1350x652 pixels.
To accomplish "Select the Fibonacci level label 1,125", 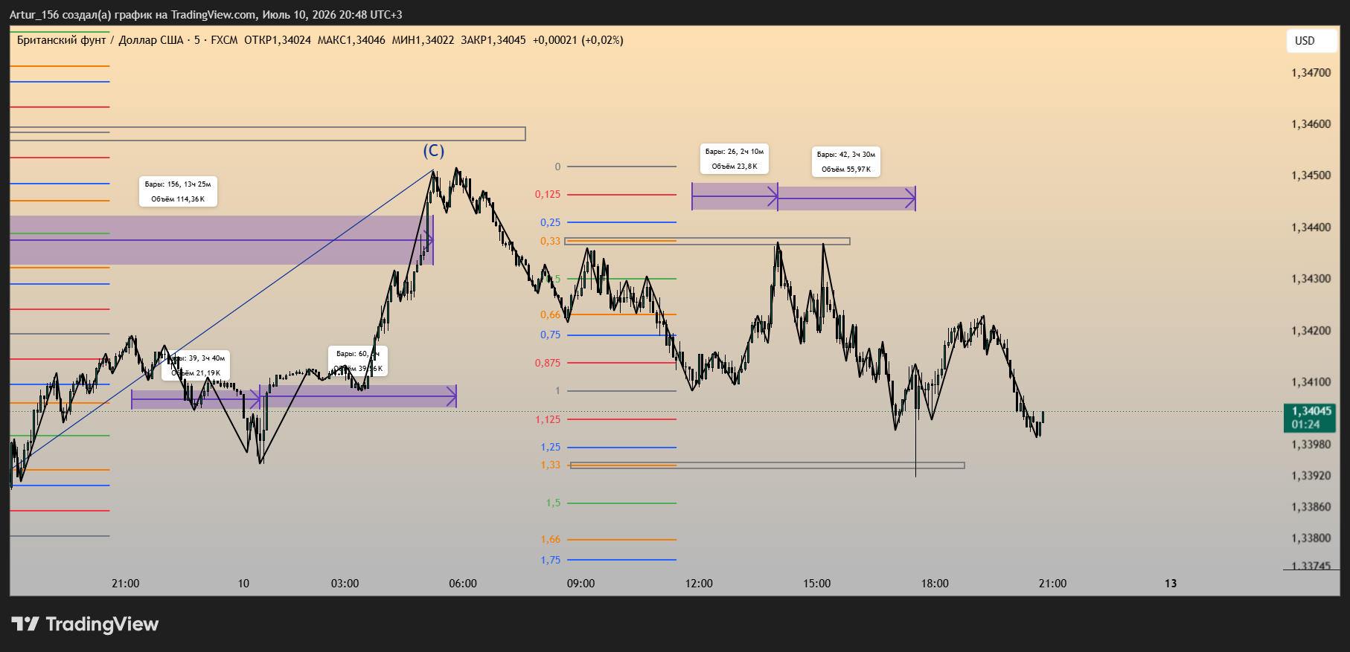I will coord(548,419).
